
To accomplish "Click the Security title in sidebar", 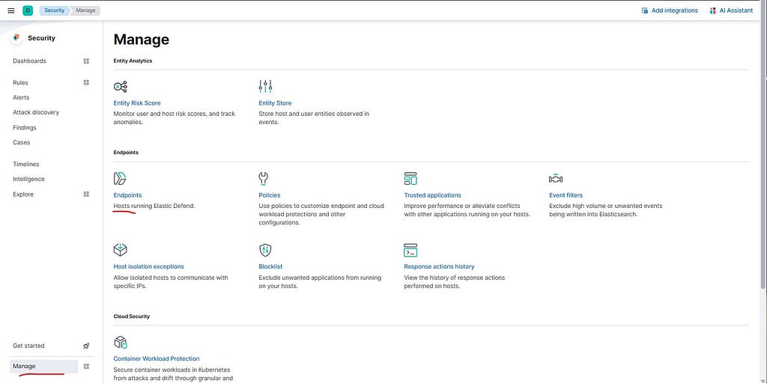I will (x=42, y=38).
